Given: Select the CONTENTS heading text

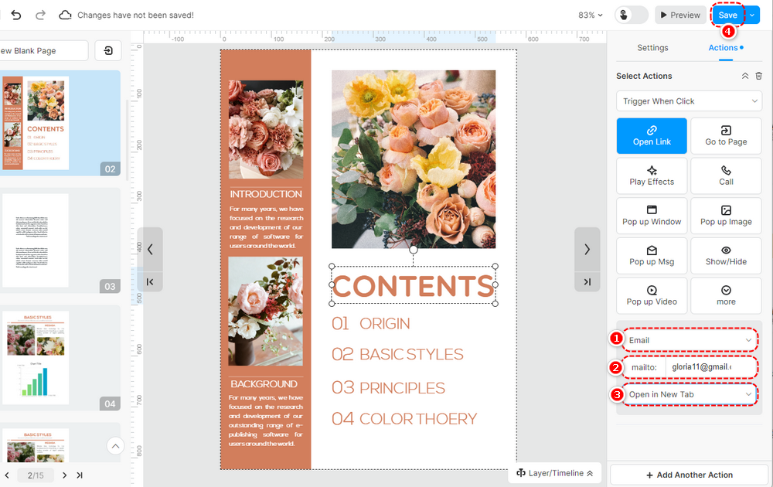Looking at the screenshot, I should click(413, 285).
